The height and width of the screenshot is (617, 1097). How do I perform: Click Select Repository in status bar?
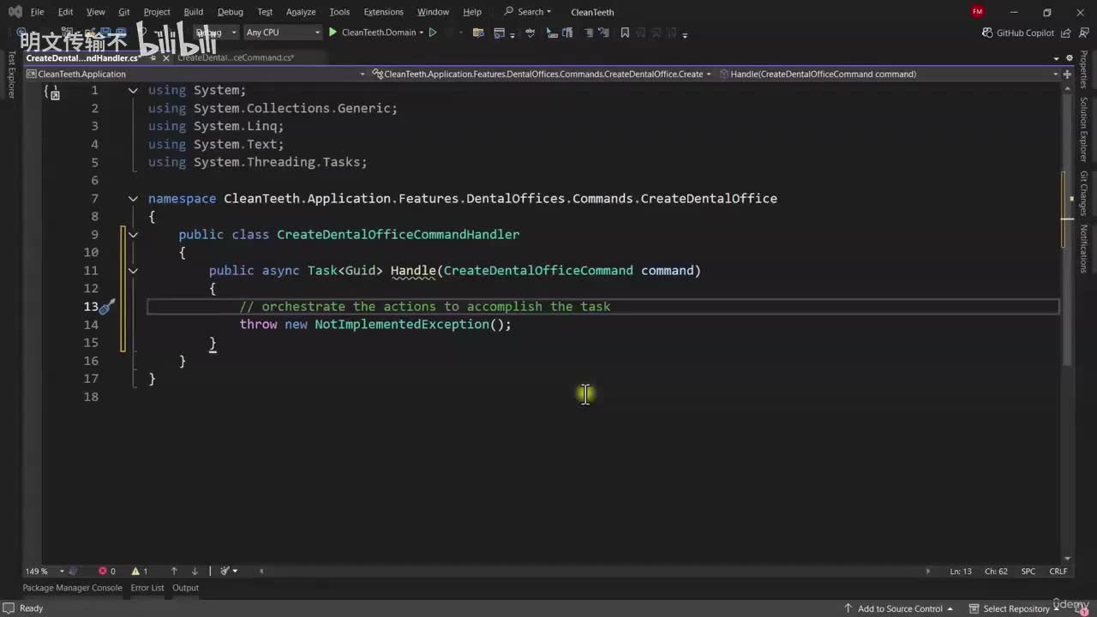[x=1016, y=608]
